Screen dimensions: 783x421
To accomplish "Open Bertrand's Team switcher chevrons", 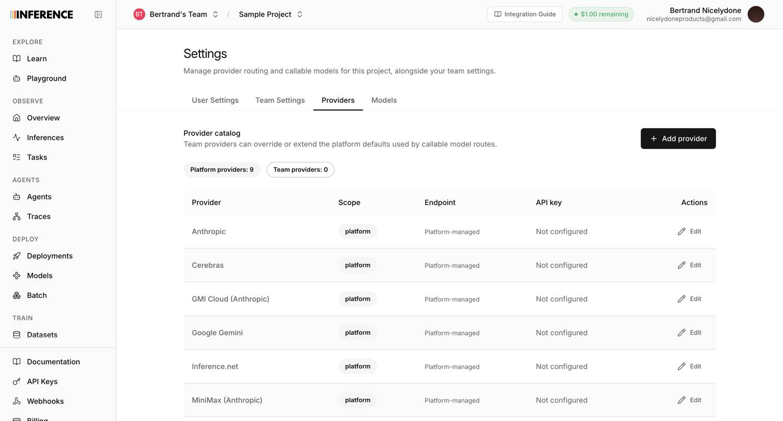I will pyautogui.click(x=215, y=14).
